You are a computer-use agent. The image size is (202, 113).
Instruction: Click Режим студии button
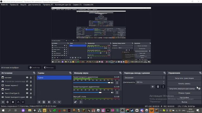tap(184, 93)
